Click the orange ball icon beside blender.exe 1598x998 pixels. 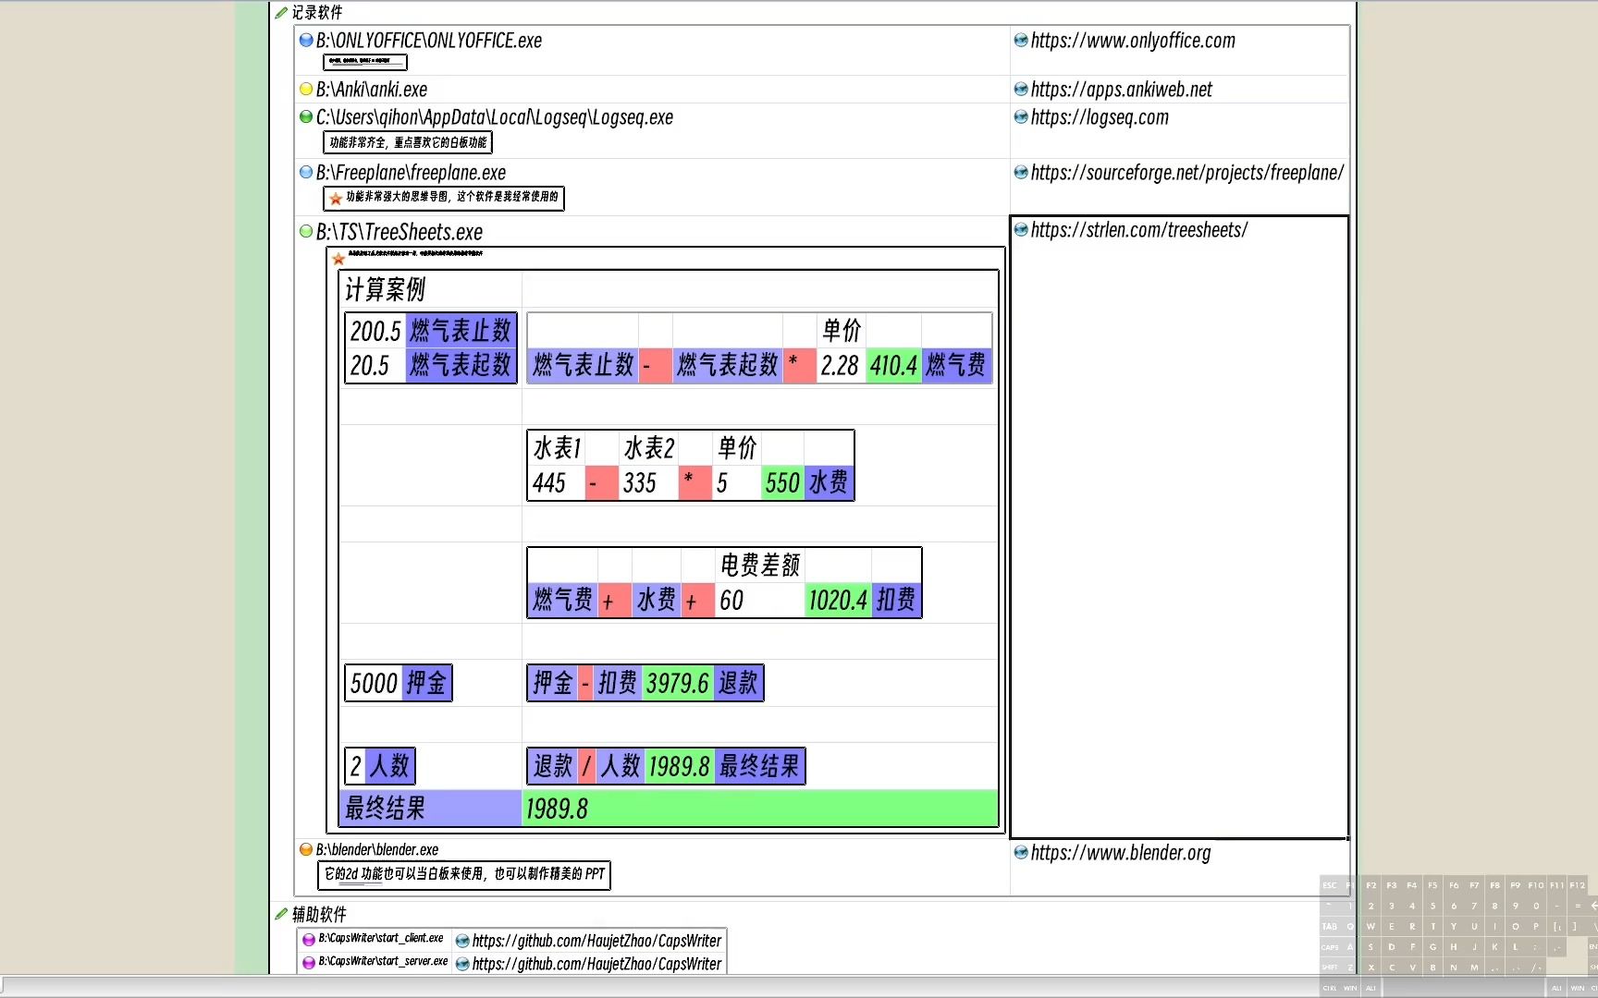click(x=306, y=849)
